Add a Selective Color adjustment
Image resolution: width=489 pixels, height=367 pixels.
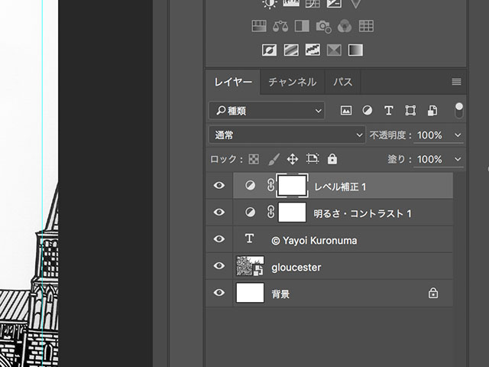coord(334,50)
